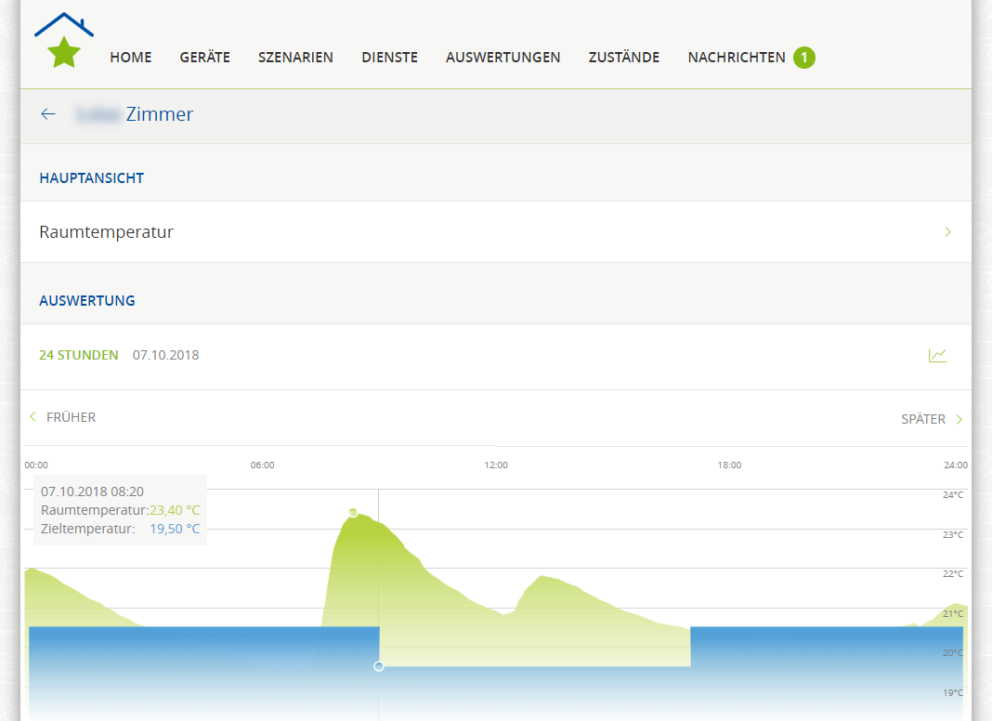
Task: Click the green temperature peak point on chart
Action: pyautogui.click(x=353, y=512)
